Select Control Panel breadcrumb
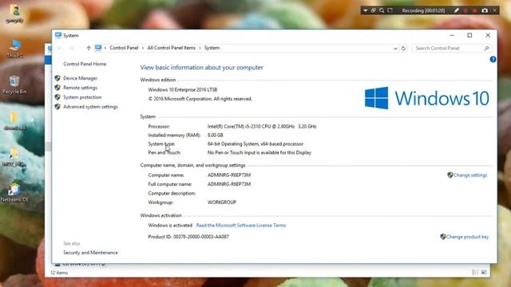Image resolution: width=511 pixels, height=287 pixels. pos(124,48)
